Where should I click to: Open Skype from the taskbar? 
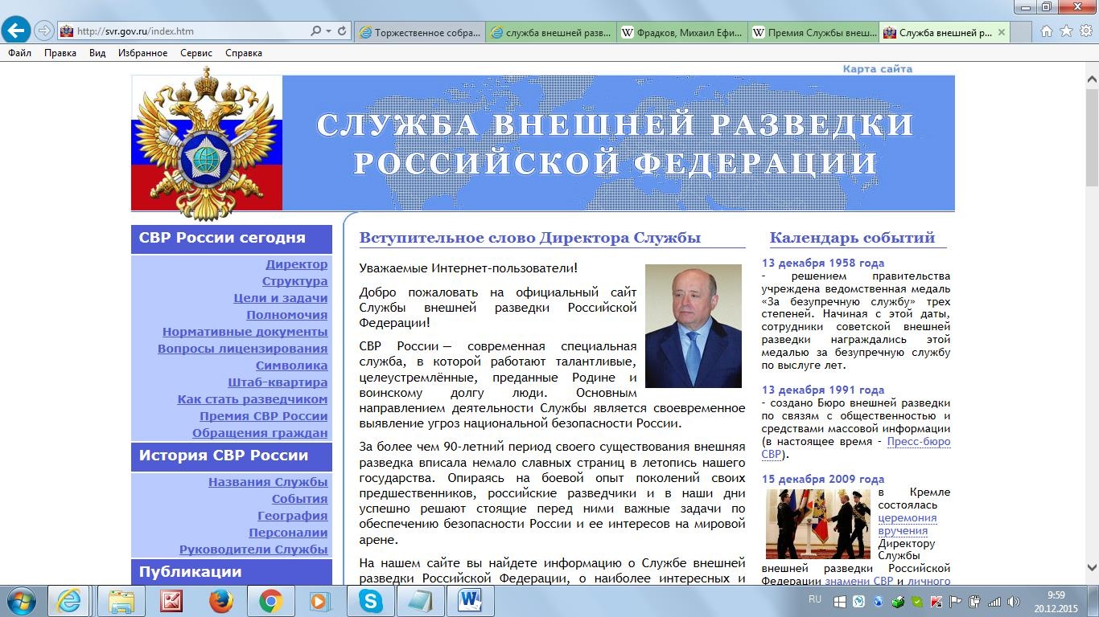tap(371, 601)
